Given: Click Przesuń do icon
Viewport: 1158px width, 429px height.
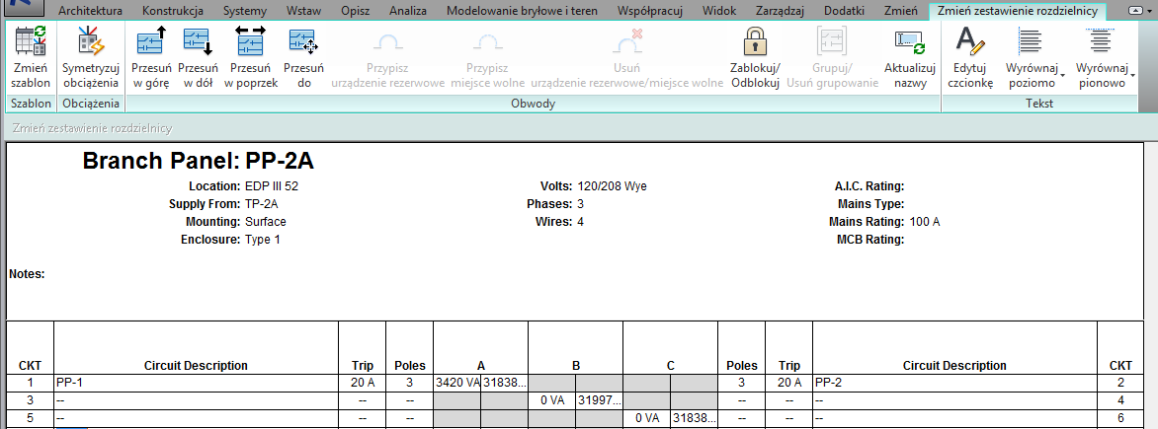Looking at the screenshot, I should coord(303,41).
